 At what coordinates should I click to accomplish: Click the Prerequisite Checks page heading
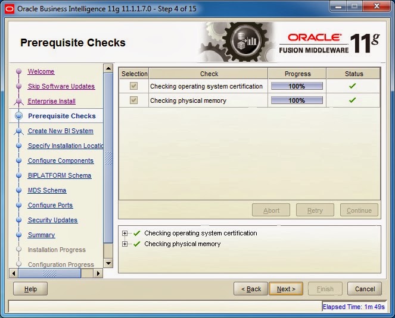[73, 42]
